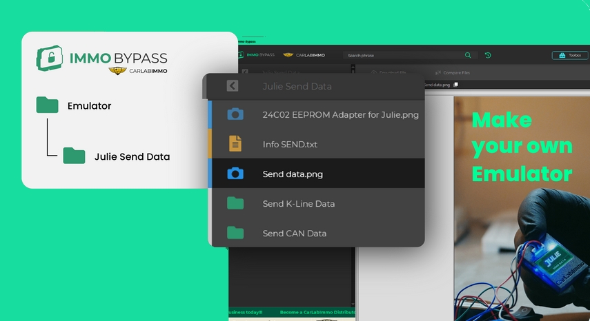The width and height of the screenshot is (590, 321).
Task: Click the back arrow beside Julie Send Data
Action: [233, 86]
